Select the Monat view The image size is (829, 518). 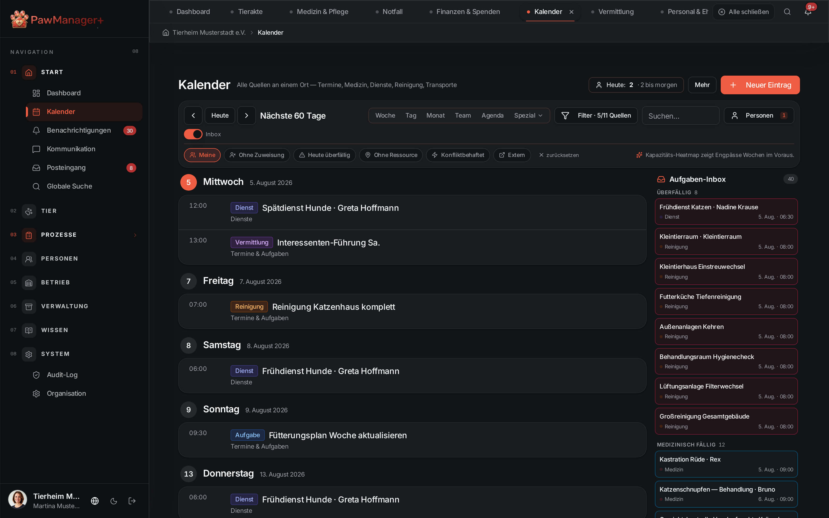[x=435, y=116]
